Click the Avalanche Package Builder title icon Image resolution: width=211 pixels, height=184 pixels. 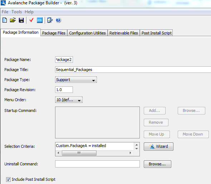[3, 3]
